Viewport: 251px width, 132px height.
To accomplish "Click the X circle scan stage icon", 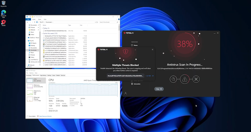I will pos(196,79).
